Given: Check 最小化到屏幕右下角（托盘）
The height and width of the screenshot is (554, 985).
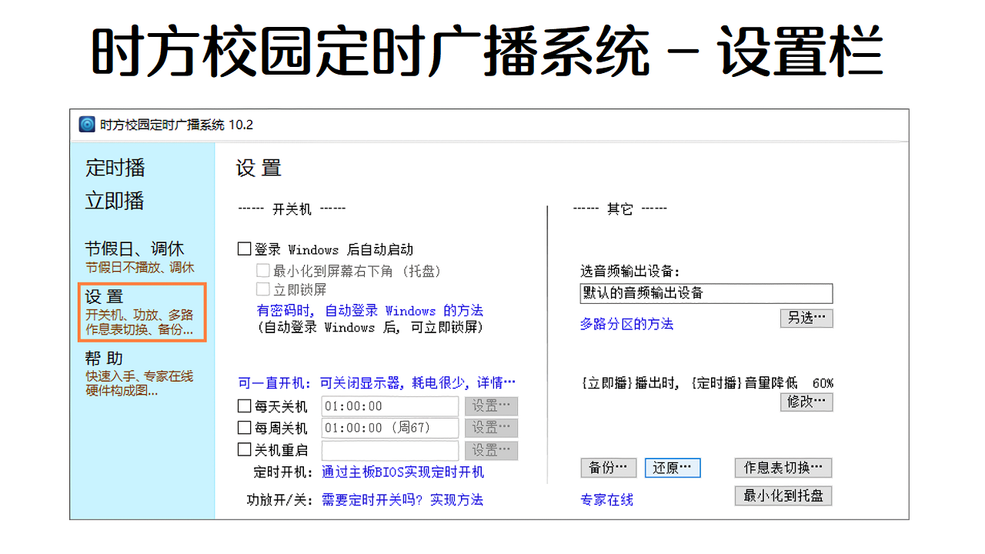Looking at the screenshot, I should pos(262,270).
